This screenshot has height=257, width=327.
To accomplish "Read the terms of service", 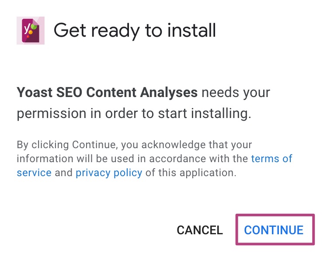I will tap(271, 158).
